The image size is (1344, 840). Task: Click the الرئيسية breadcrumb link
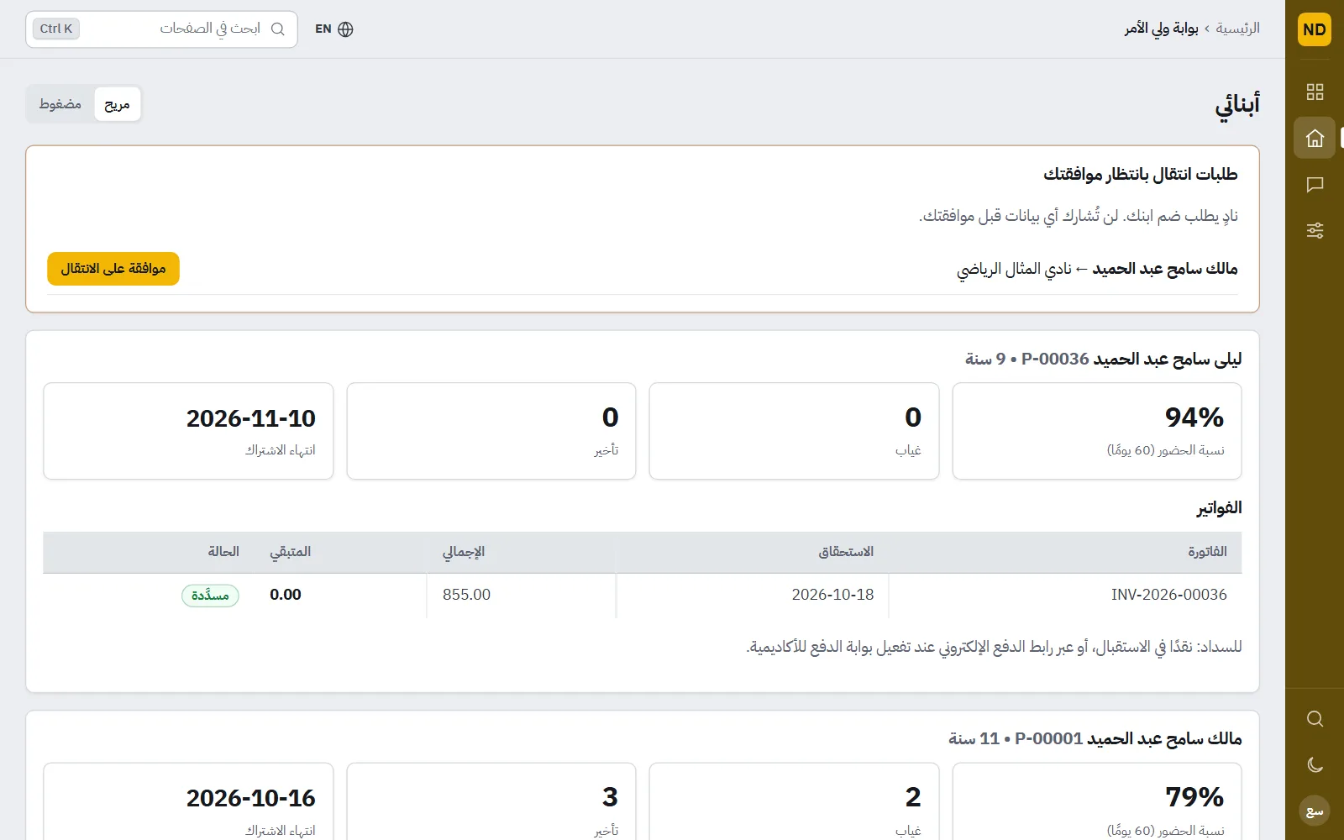click(1237, 29)
